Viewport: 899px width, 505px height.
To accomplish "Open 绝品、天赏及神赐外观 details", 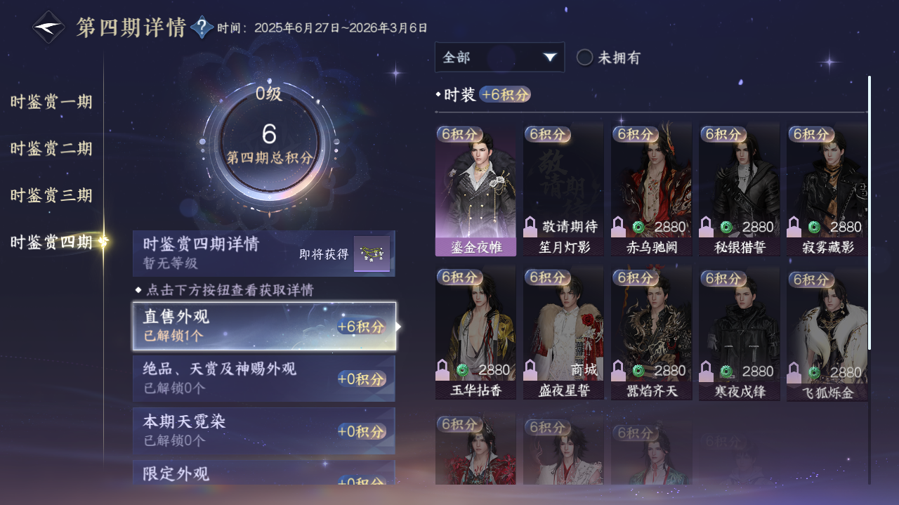I will tap(264, 378).
